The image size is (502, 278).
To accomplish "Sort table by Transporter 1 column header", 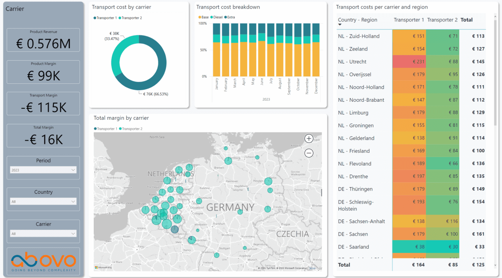I will pos(409,20).
